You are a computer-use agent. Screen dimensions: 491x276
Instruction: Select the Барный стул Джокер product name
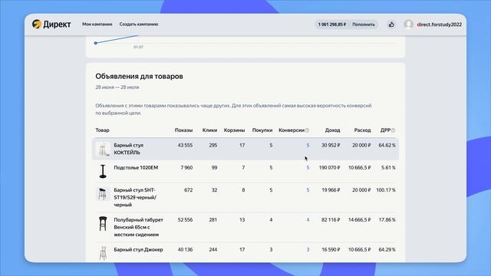[138, 249]
